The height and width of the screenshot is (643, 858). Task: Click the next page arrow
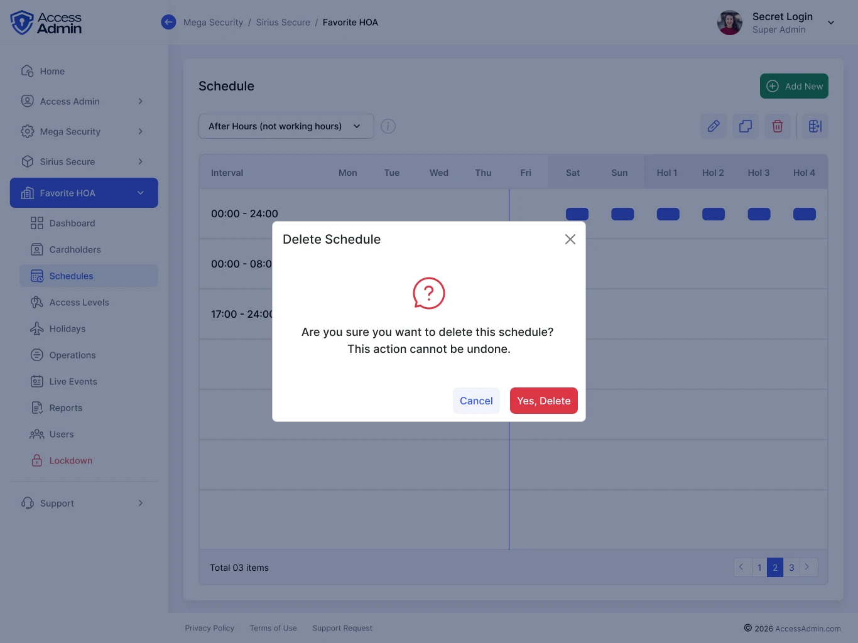pos(808,568)
